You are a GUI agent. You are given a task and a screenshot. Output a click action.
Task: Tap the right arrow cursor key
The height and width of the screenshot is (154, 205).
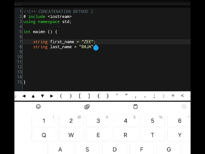pyautogui.click(x=52, y=96)
